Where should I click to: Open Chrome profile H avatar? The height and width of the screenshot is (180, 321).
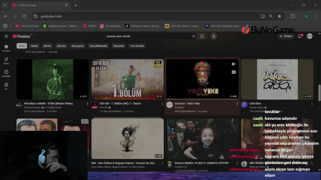click(306, 16)
